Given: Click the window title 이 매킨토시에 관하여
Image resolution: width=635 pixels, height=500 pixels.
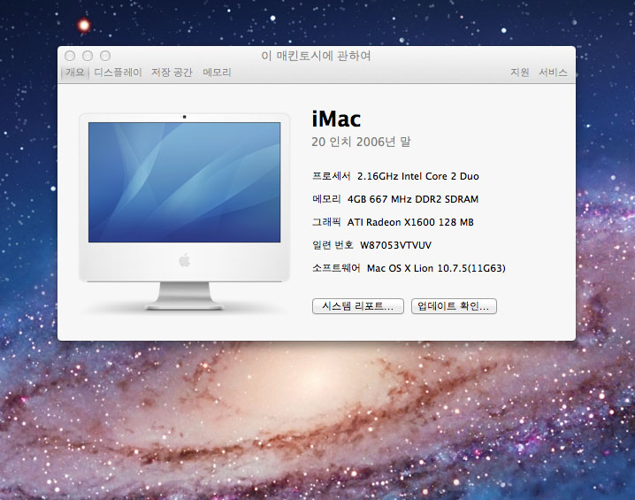Looking at the screenshot, I should pyautogui.click(x=316, y=56).
